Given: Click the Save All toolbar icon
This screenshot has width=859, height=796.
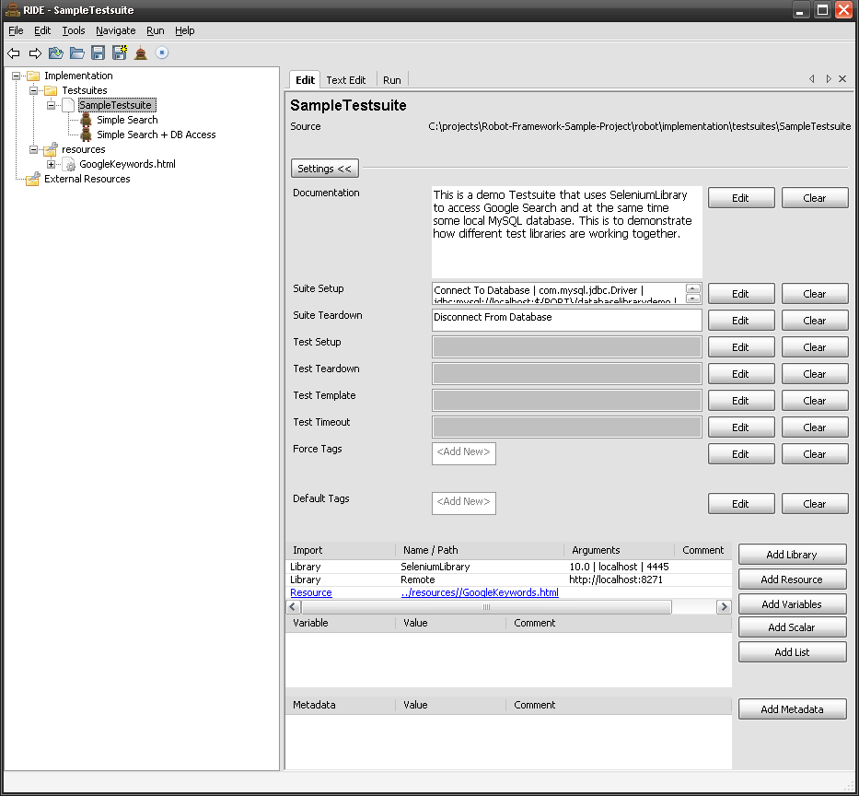Looking at the screenshot, I should click(x=119, y=53).
